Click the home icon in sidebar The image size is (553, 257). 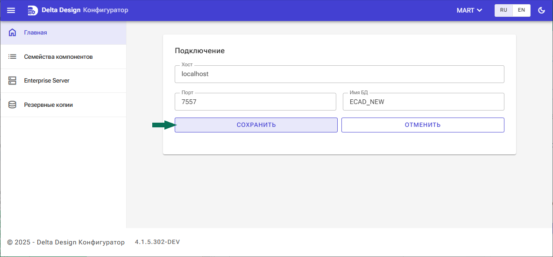(x=13, y=33)
